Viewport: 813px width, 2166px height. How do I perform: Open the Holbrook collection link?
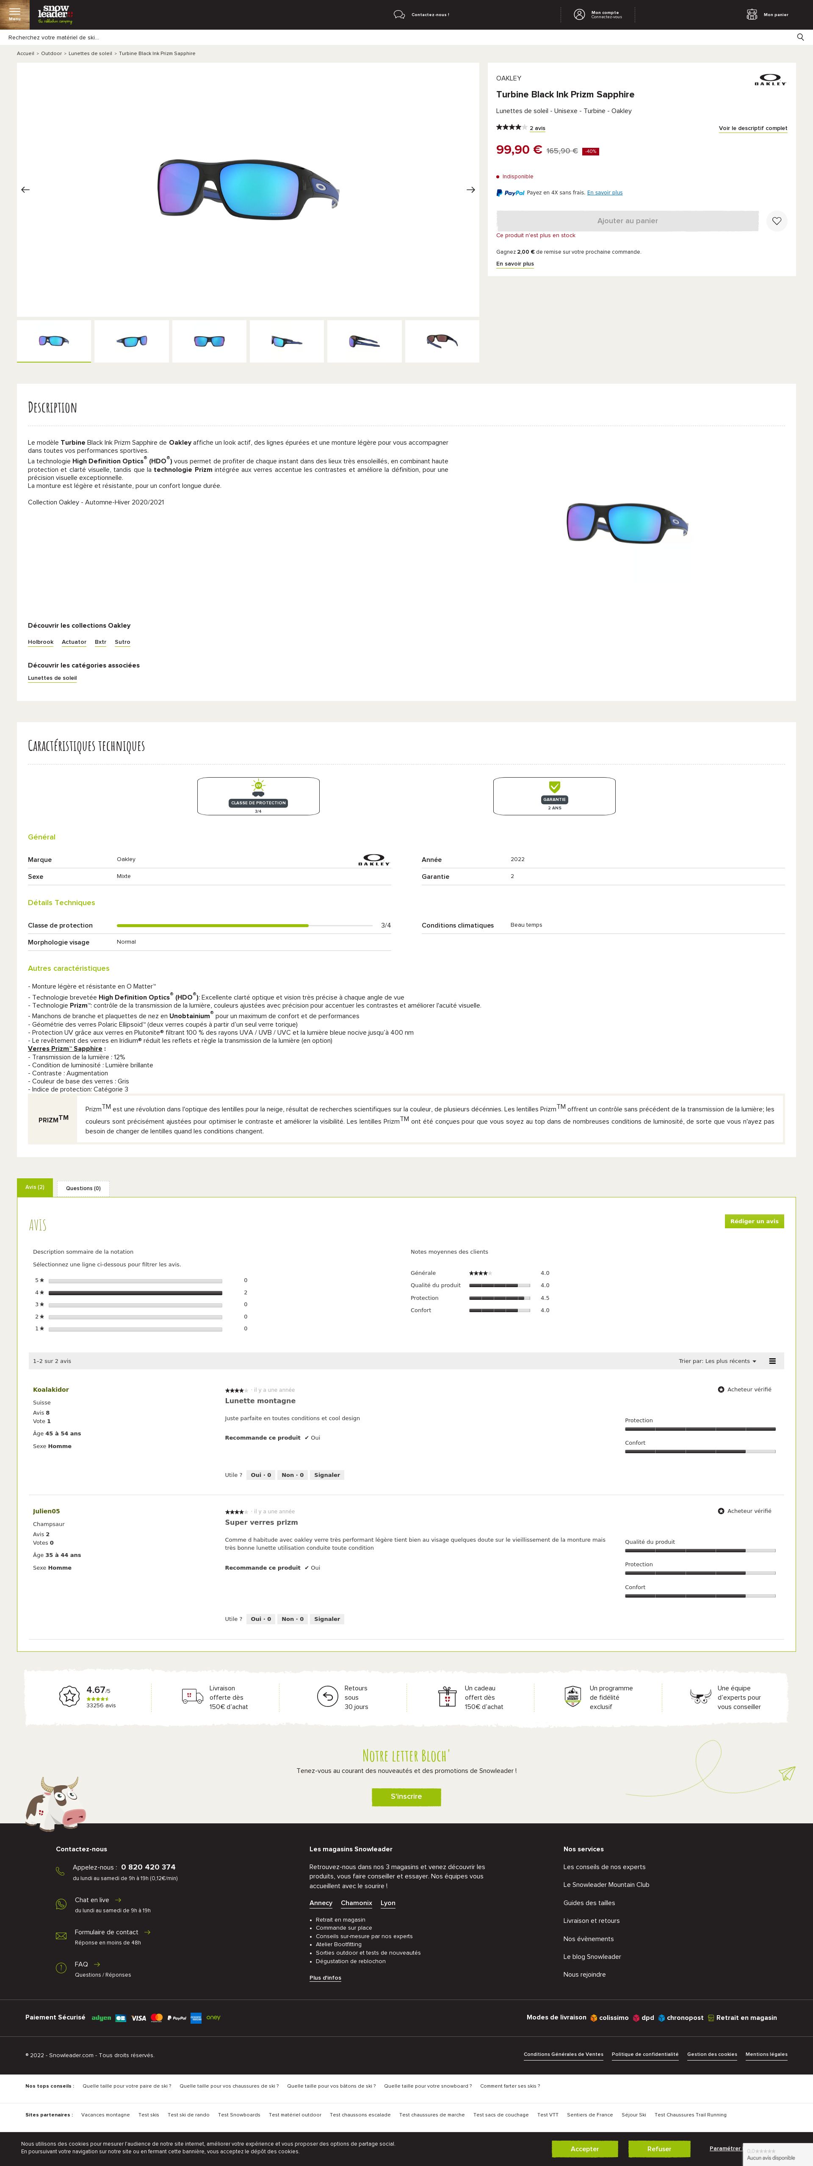pos(40,643)
